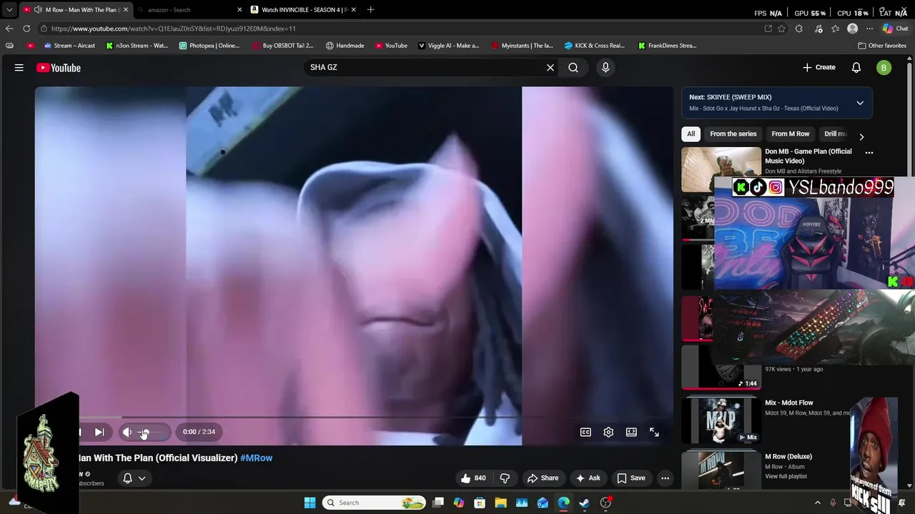The width and height of the screenshot is (915, 514).
Task: Open the Mix - Mdot Flow thumbnail
Action: (721, 420)
